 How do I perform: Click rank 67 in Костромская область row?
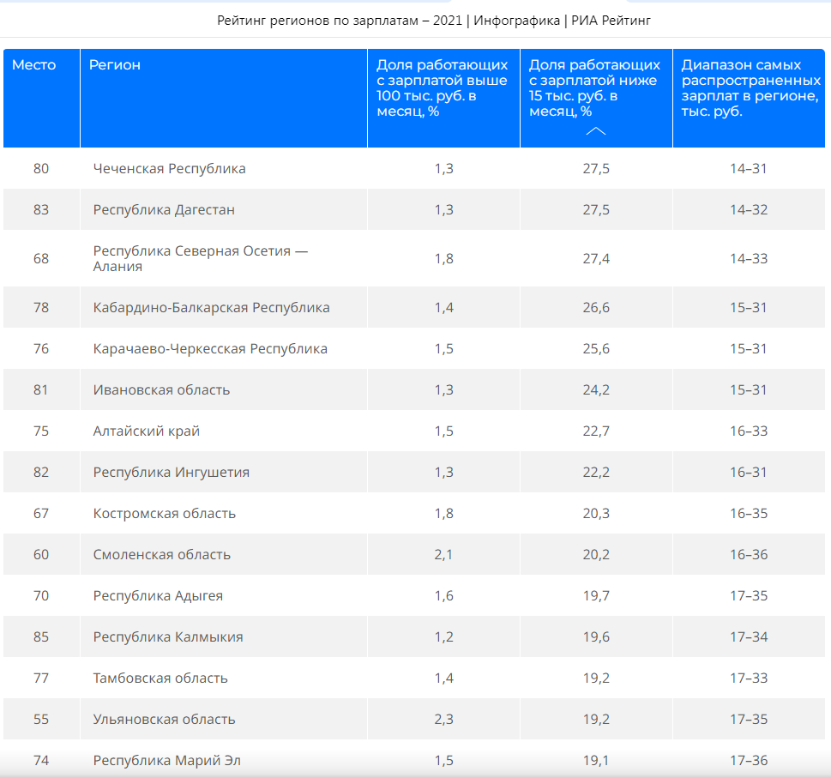41,514
